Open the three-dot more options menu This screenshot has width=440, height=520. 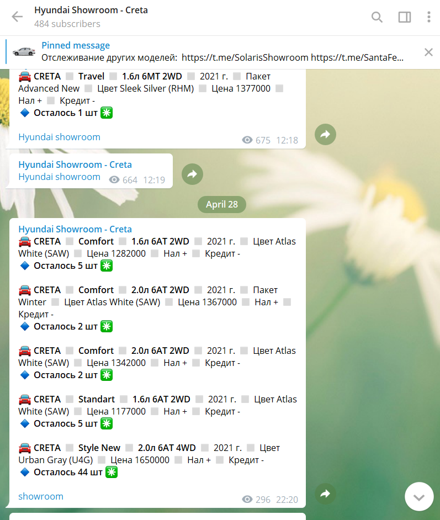tap(429, 17)
